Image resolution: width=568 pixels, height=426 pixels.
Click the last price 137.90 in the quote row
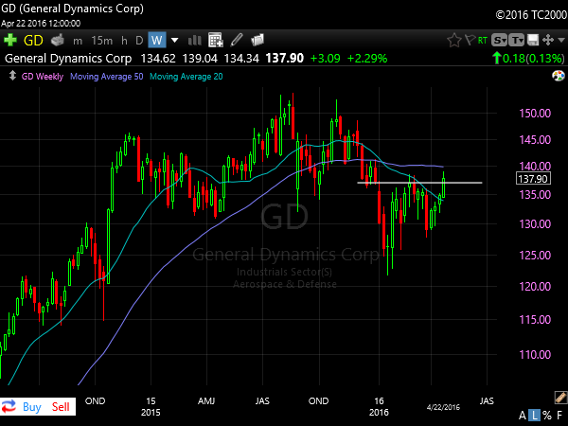click(x=284, y=59)
